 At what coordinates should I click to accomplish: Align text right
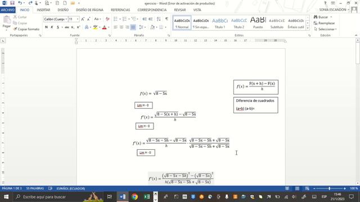pyautogui.click(x=127, y=27)
